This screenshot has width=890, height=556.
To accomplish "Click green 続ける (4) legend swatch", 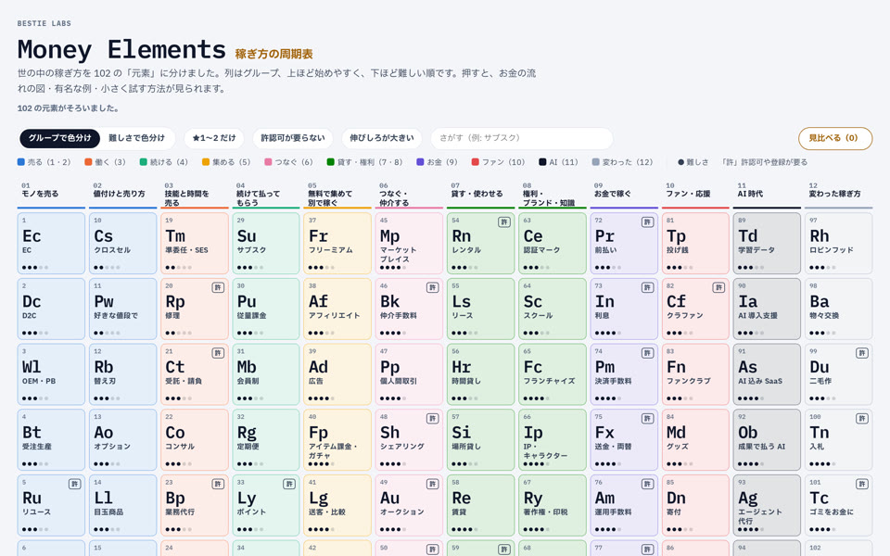I will (144, 162).
